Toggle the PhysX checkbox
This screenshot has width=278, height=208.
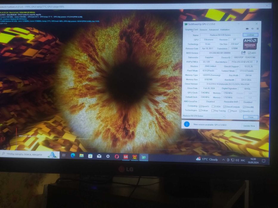(229, 111)
